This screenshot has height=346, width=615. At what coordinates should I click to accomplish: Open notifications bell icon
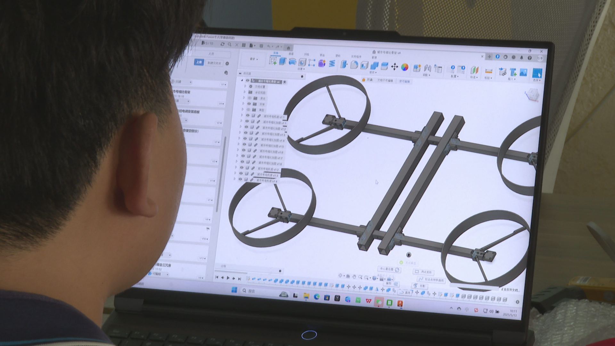point(521,58)
